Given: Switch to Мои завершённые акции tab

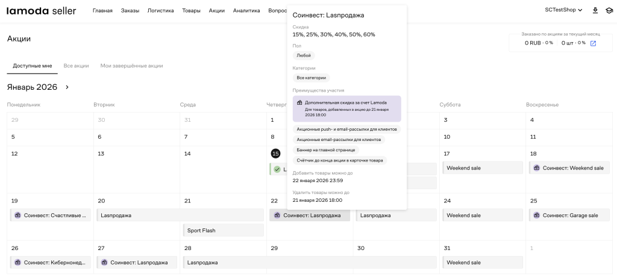Looking at the screenshot, I should point(131,66).
